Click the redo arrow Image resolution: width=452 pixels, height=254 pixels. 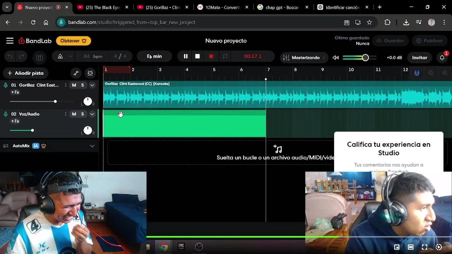(22, 56)
